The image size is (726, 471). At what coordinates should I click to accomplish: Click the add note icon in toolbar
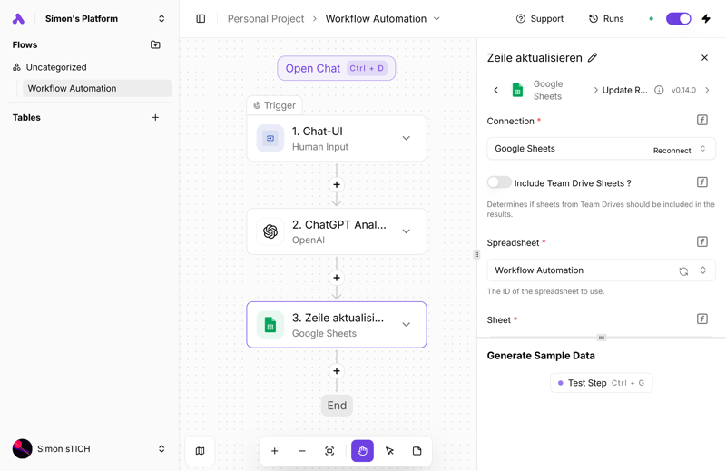pyautogui.click(x=417, y=451)
